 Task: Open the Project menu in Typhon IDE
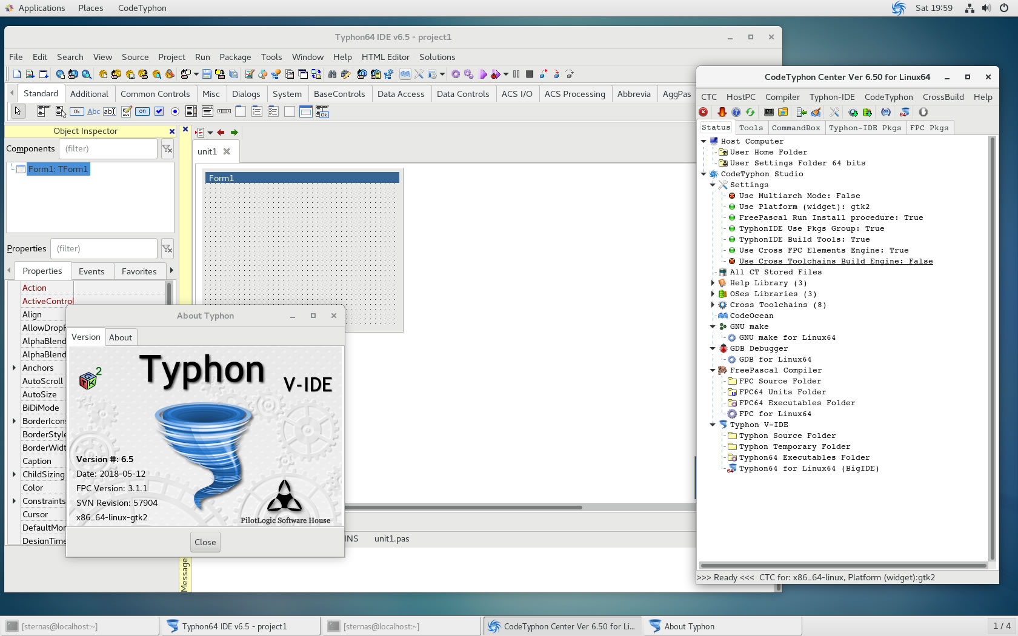pos(171,57)
